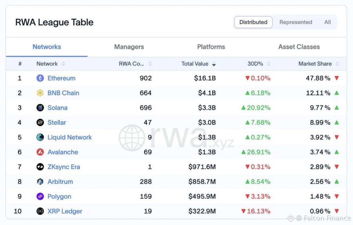
Task: Open the Networks tab
Action: [47, 47]
